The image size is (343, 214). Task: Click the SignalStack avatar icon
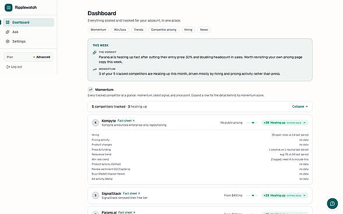tap(96, 195)
